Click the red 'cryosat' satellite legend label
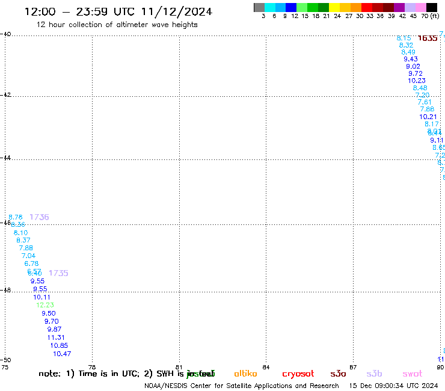Image resolution: width=445 pixels, height=391 pixels. pyautogui.click(x=298, y=374)
